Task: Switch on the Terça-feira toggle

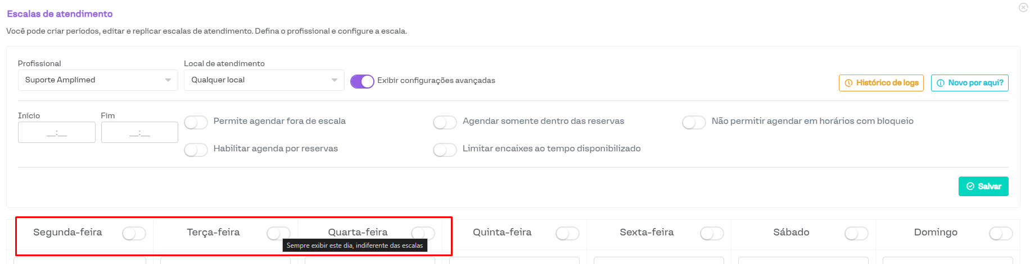Action: tap(278, 233)
